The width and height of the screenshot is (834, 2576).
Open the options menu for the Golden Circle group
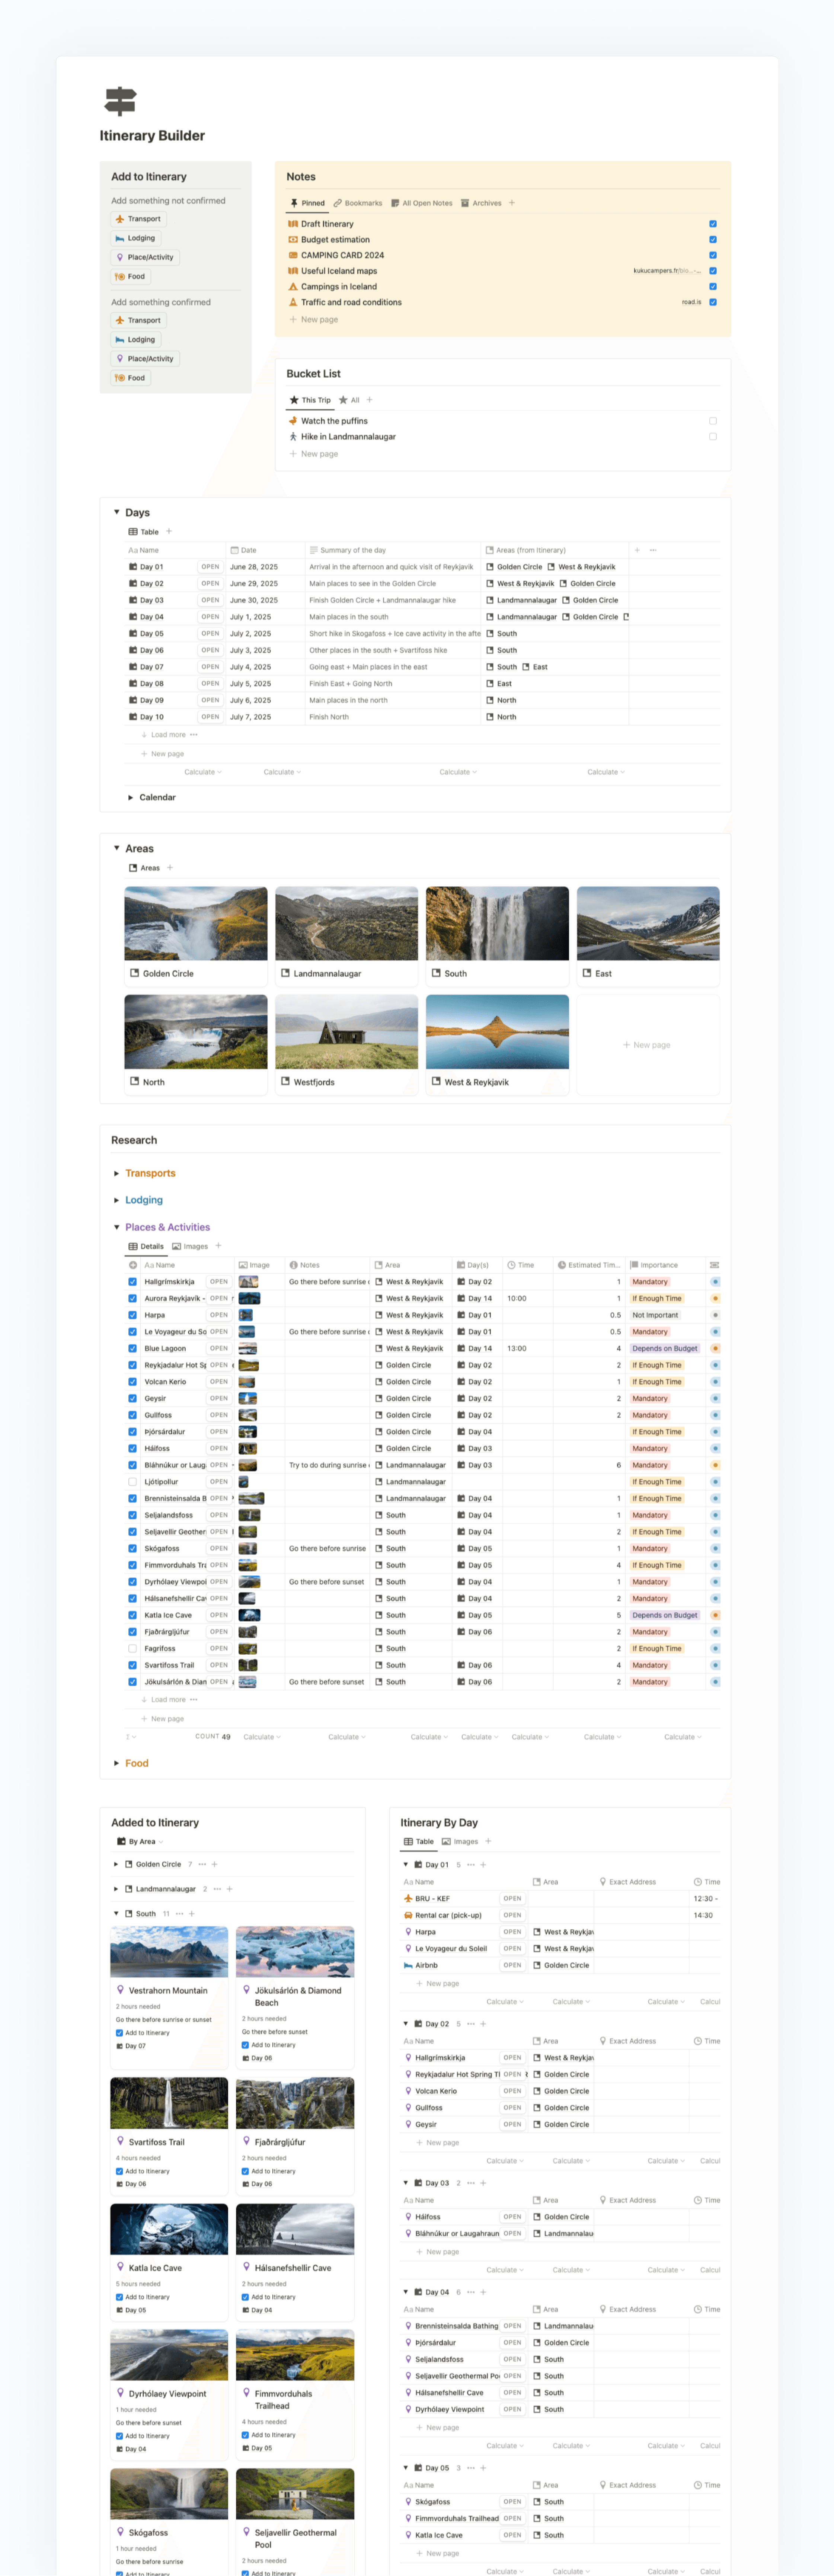(x=202, y=1864)
